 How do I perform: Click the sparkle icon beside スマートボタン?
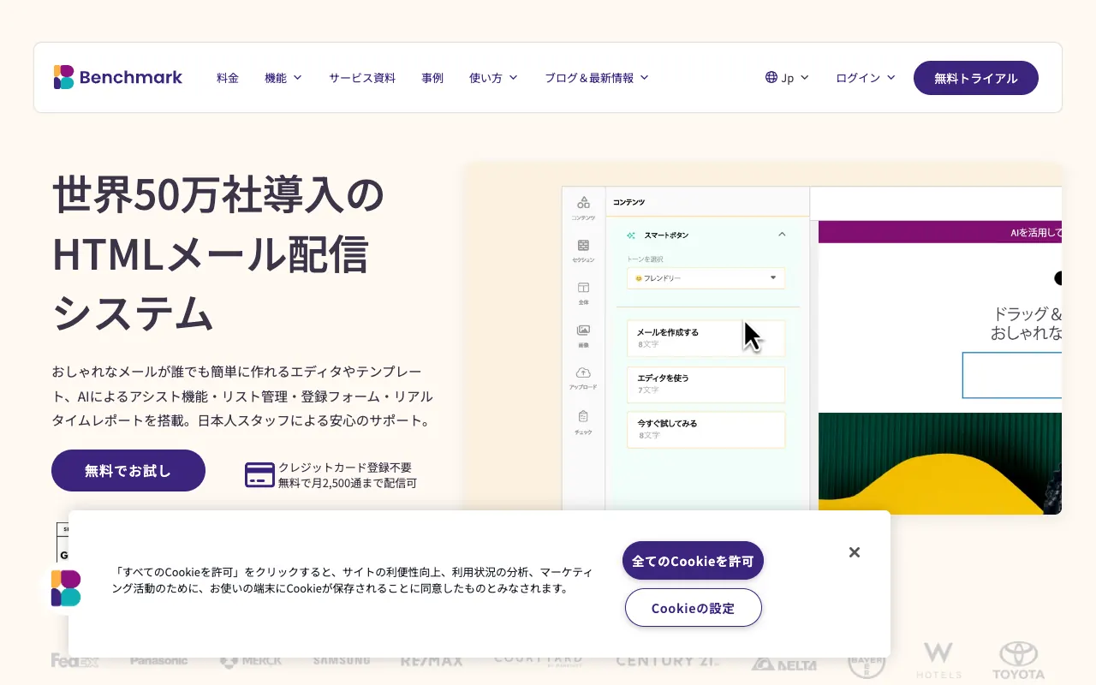[x=631, y=235]
